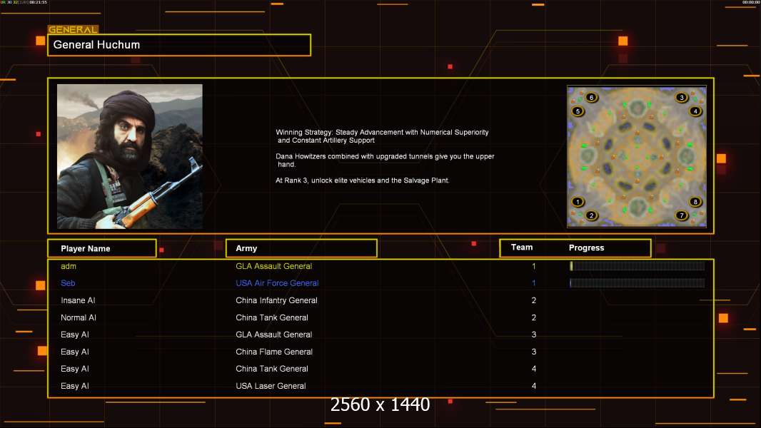The width and height of the screenshot is (761, 428).
Task: Click the USA Laser General army entry
Action: click(271, 386)
